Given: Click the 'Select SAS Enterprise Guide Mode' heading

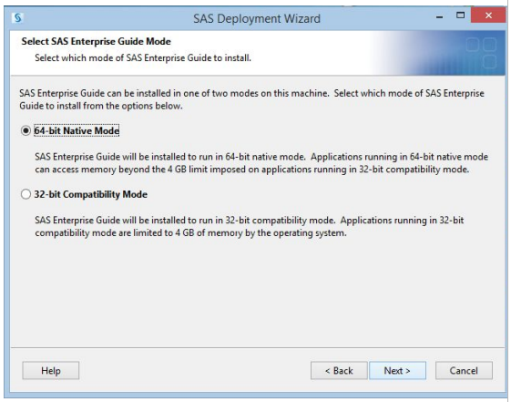Looking at the screenshot, I should (x=97, y=41).
